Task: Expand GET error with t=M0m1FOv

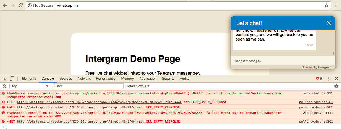Action: (8, 122)
